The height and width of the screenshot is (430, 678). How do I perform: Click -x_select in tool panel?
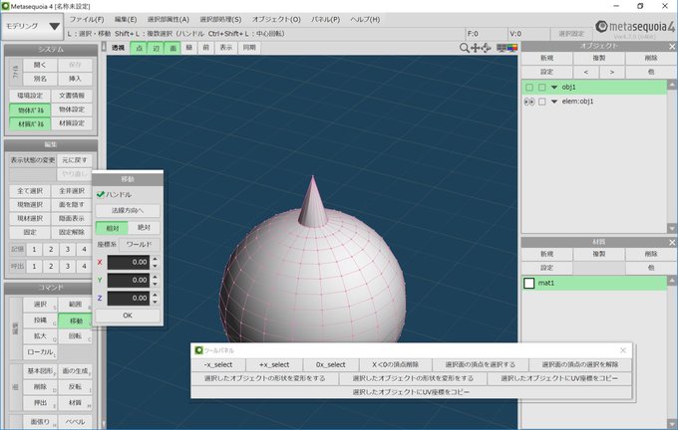tap(218, 365)
